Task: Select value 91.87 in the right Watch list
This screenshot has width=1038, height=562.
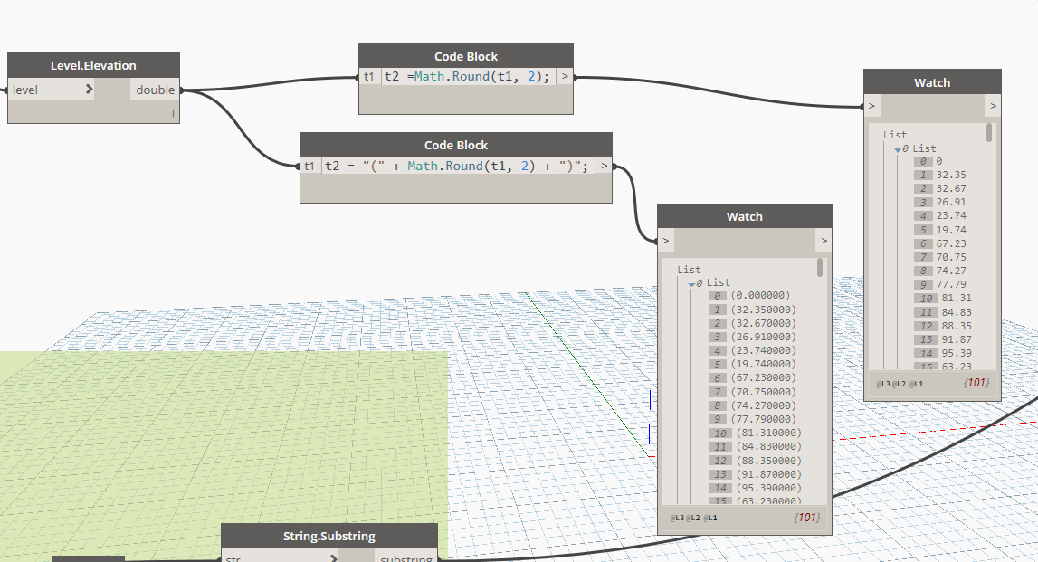Action: (x=957, y=339)
